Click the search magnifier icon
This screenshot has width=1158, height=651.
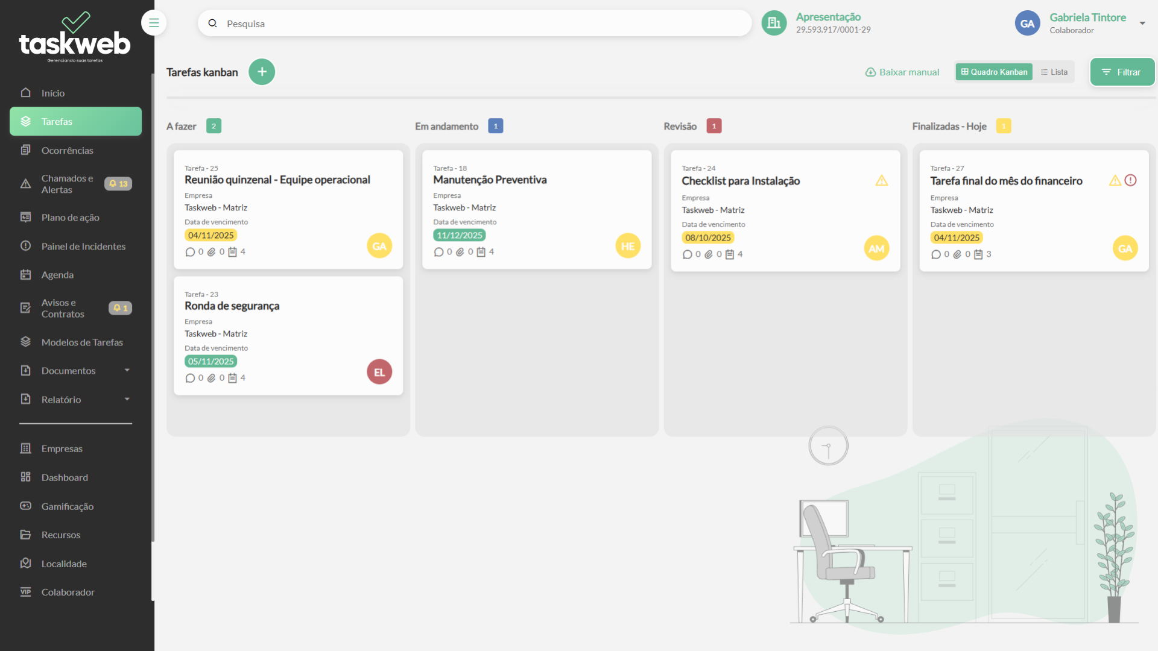[x=212, y=24]
